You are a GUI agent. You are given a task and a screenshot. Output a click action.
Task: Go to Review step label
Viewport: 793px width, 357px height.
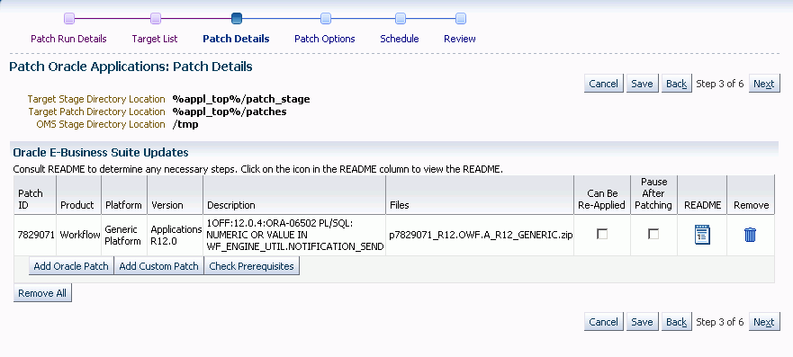click(x=460, y=39)
